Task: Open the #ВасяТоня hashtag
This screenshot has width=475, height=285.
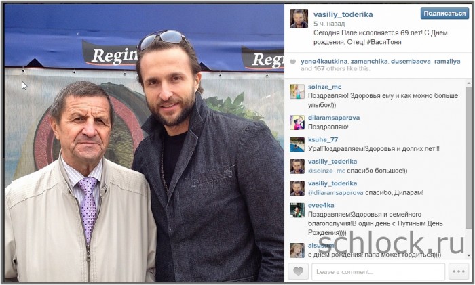Action: pos(384,42)
